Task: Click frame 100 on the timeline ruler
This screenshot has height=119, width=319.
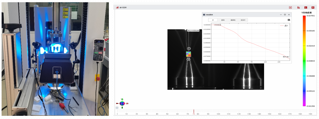Action: coord(218,114)
